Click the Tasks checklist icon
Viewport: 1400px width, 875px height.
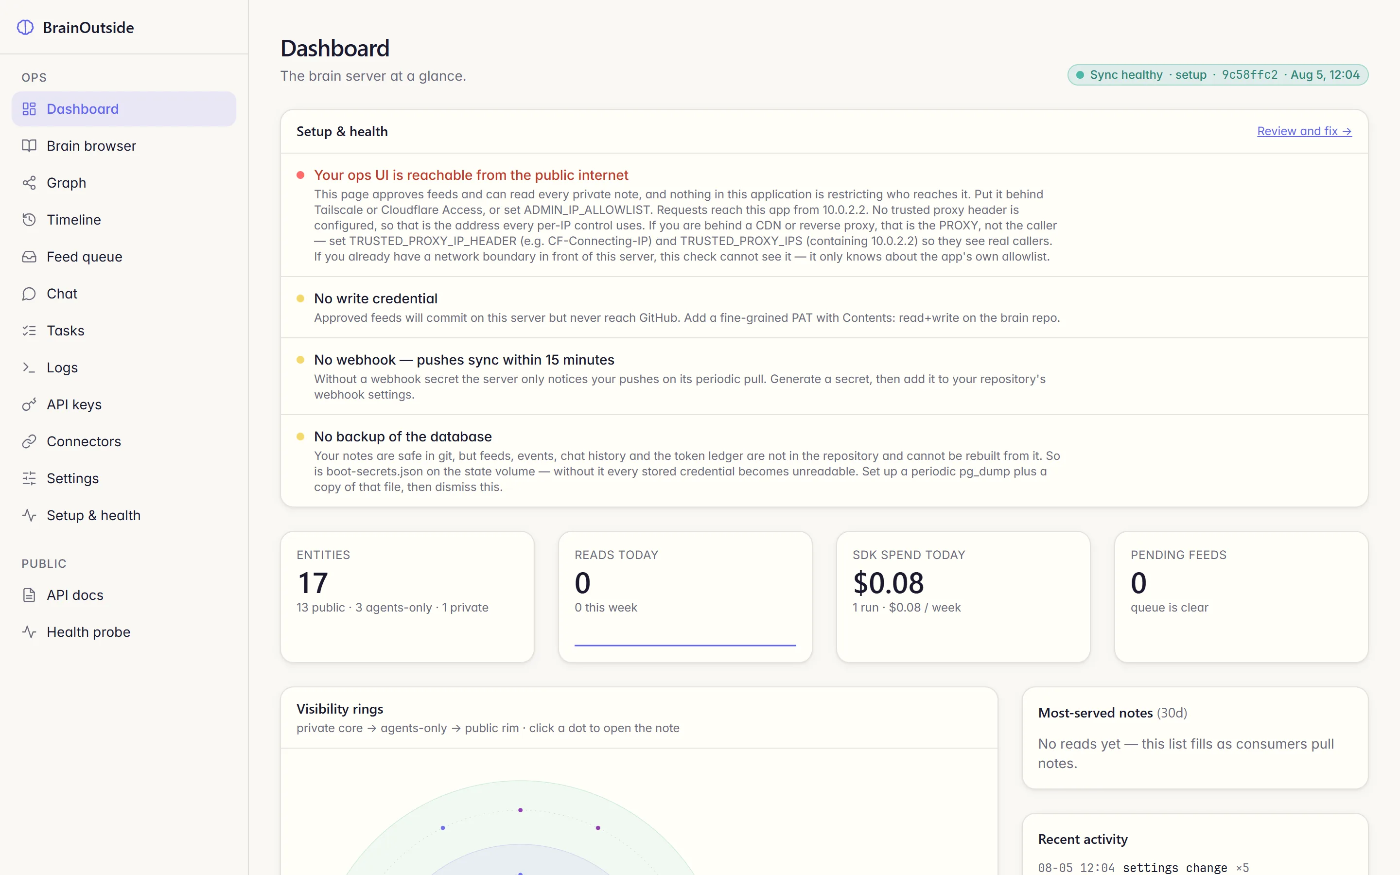click(x=29, y=331)
